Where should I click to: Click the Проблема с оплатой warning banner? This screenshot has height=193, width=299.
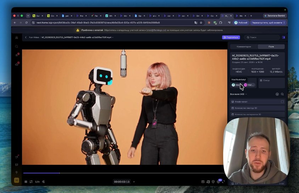point(149,30)
